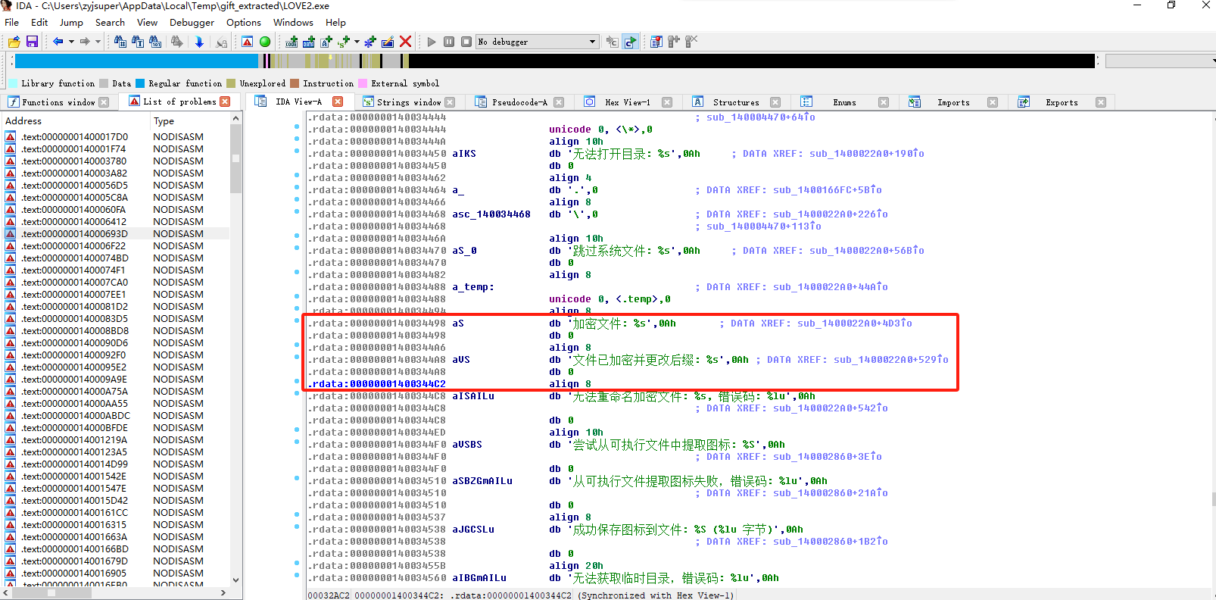
Task: Click the gray plug add-breakpoint icon
Action: (x=673, y=42)
